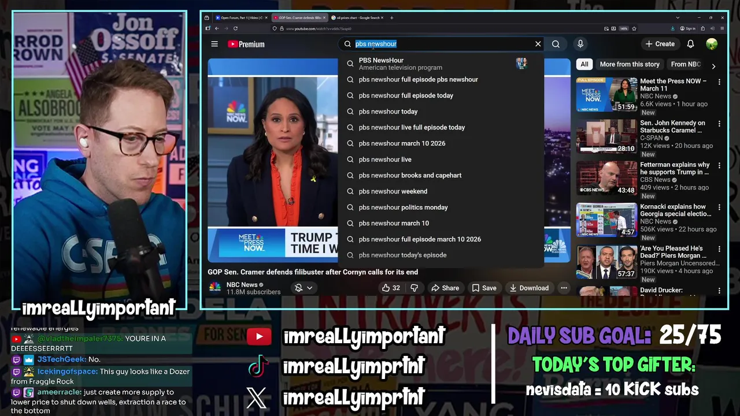
Task: Clear the search box with the X
Action: tap(538, 44)
